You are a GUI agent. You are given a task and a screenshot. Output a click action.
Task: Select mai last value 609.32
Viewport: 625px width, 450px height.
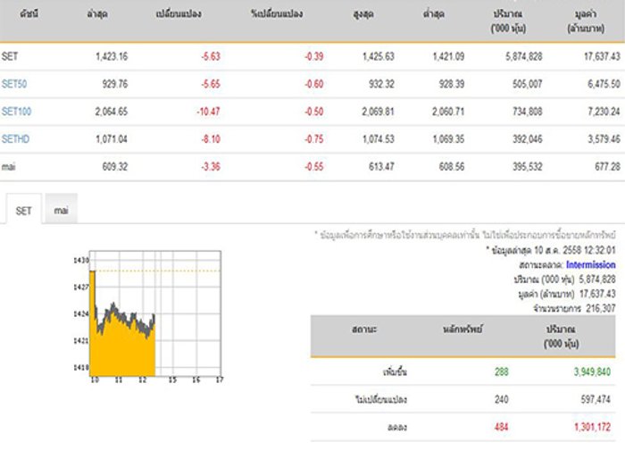click(x=115, y=167)
